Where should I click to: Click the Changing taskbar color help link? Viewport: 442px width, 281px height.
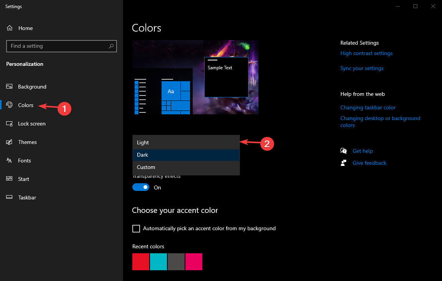368,107
